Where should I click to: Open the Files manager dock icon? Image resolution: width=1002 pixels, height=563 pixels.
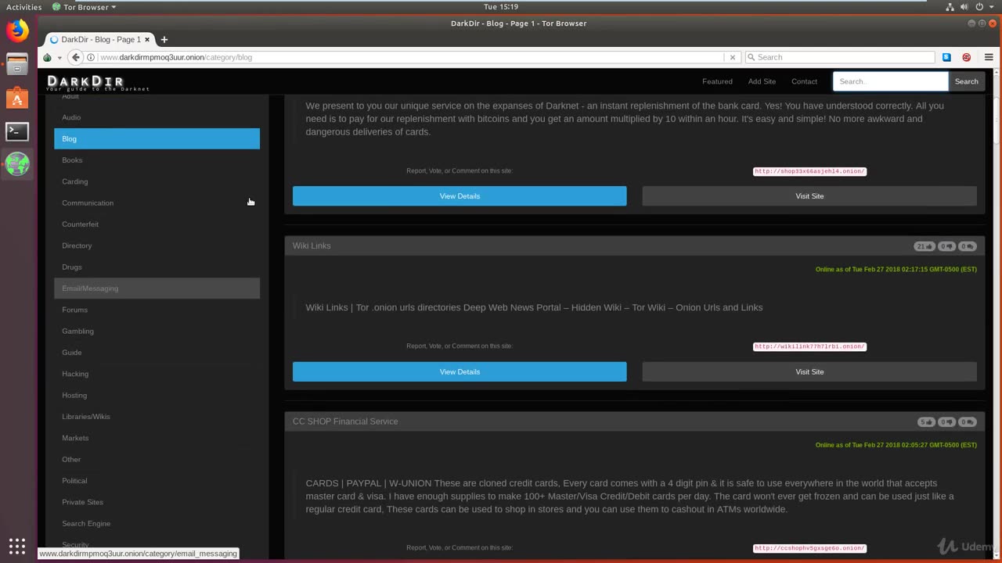coord(17,65)
